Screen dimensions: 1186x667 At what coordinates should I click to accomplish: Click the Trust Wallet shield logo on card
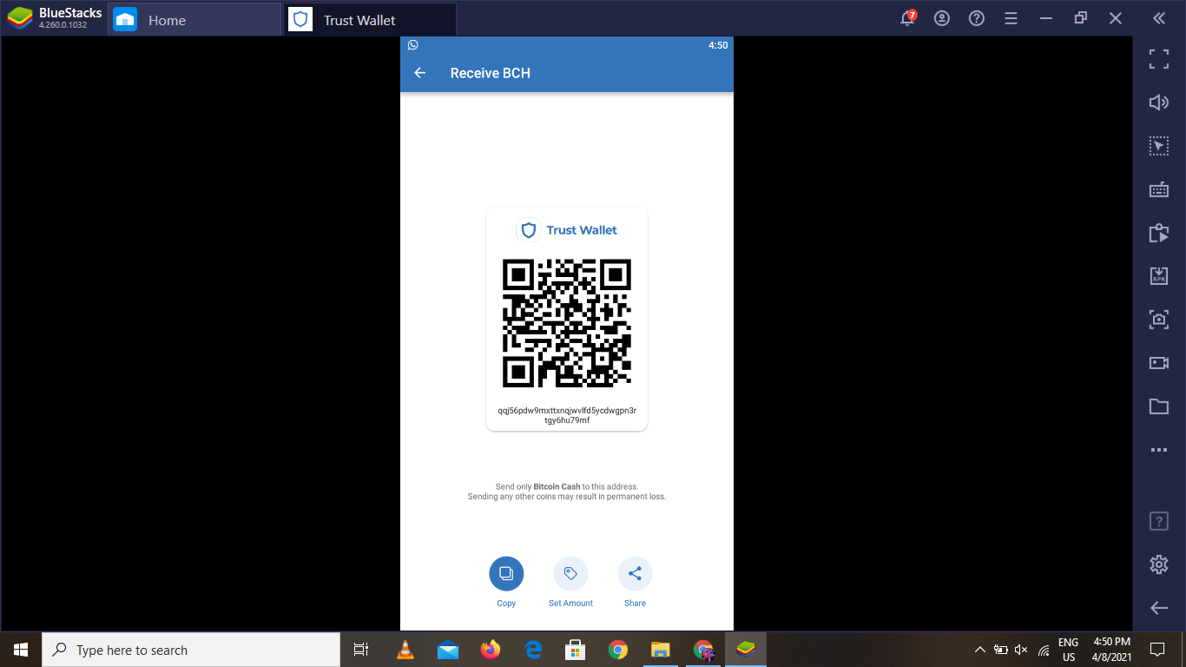coord(529,230)
